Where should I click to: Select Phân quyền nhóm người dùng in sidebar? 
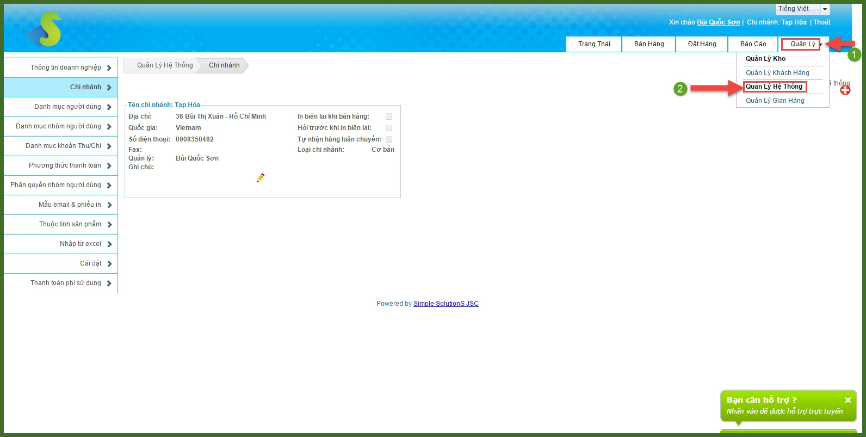point(55,185)
